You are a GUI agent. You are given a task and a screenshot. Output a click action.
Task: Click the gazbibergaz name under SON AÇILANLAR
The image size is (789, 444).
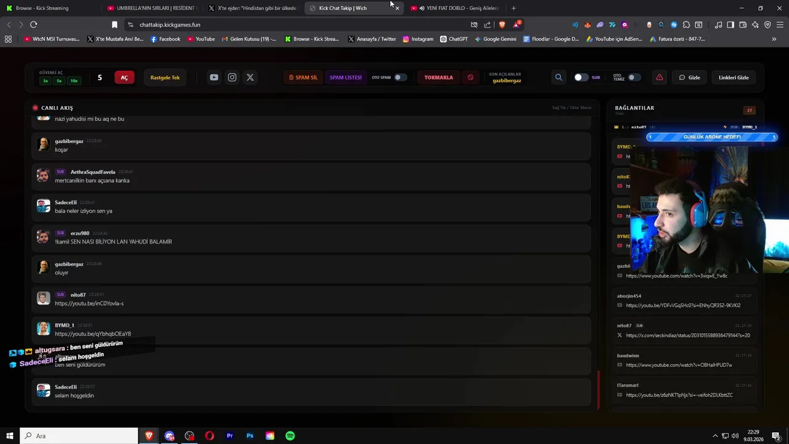(507, 81)
